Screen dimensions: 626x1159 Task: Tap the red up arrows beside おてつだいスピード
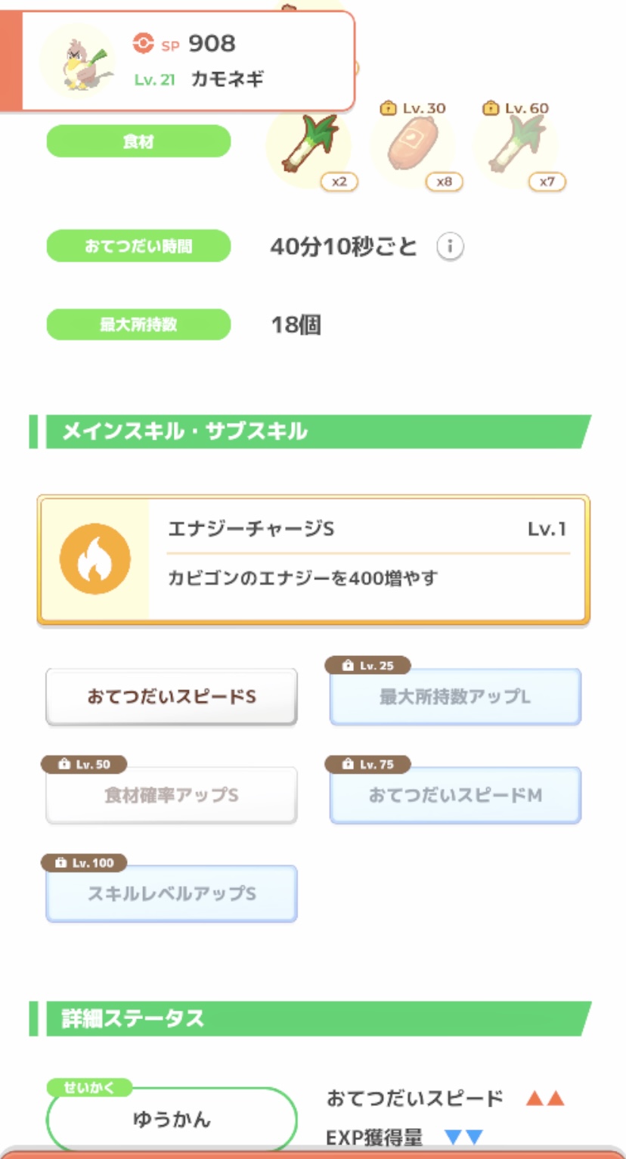(545, 1098)
